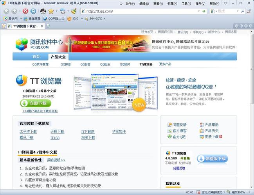Expand the dropdown arrow next to 腾讯网
Screen dimensions: 254x195
(21, 19)
